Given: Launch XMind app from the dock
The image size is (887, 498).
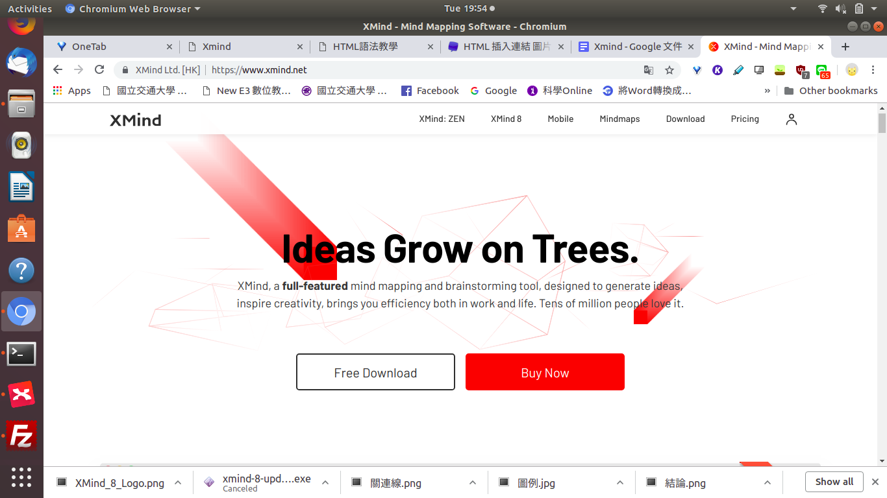Looking at the screenshot, I should tap(21, 394).
